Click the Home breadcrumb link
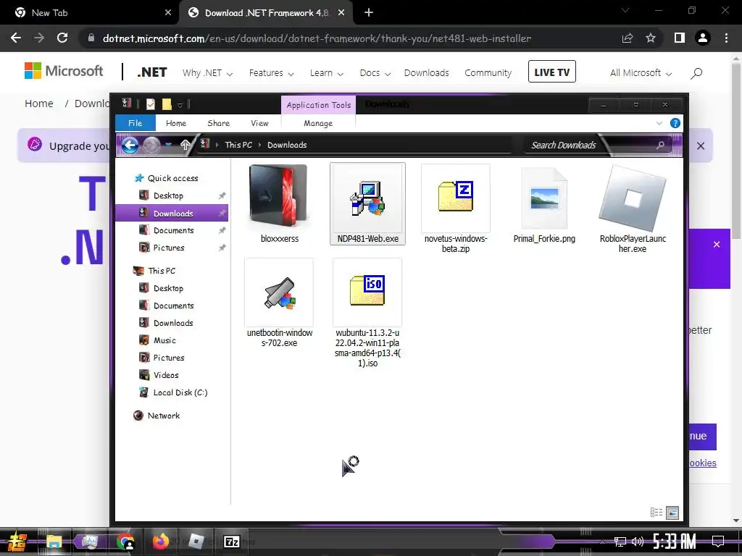 [x=39, y=104]
